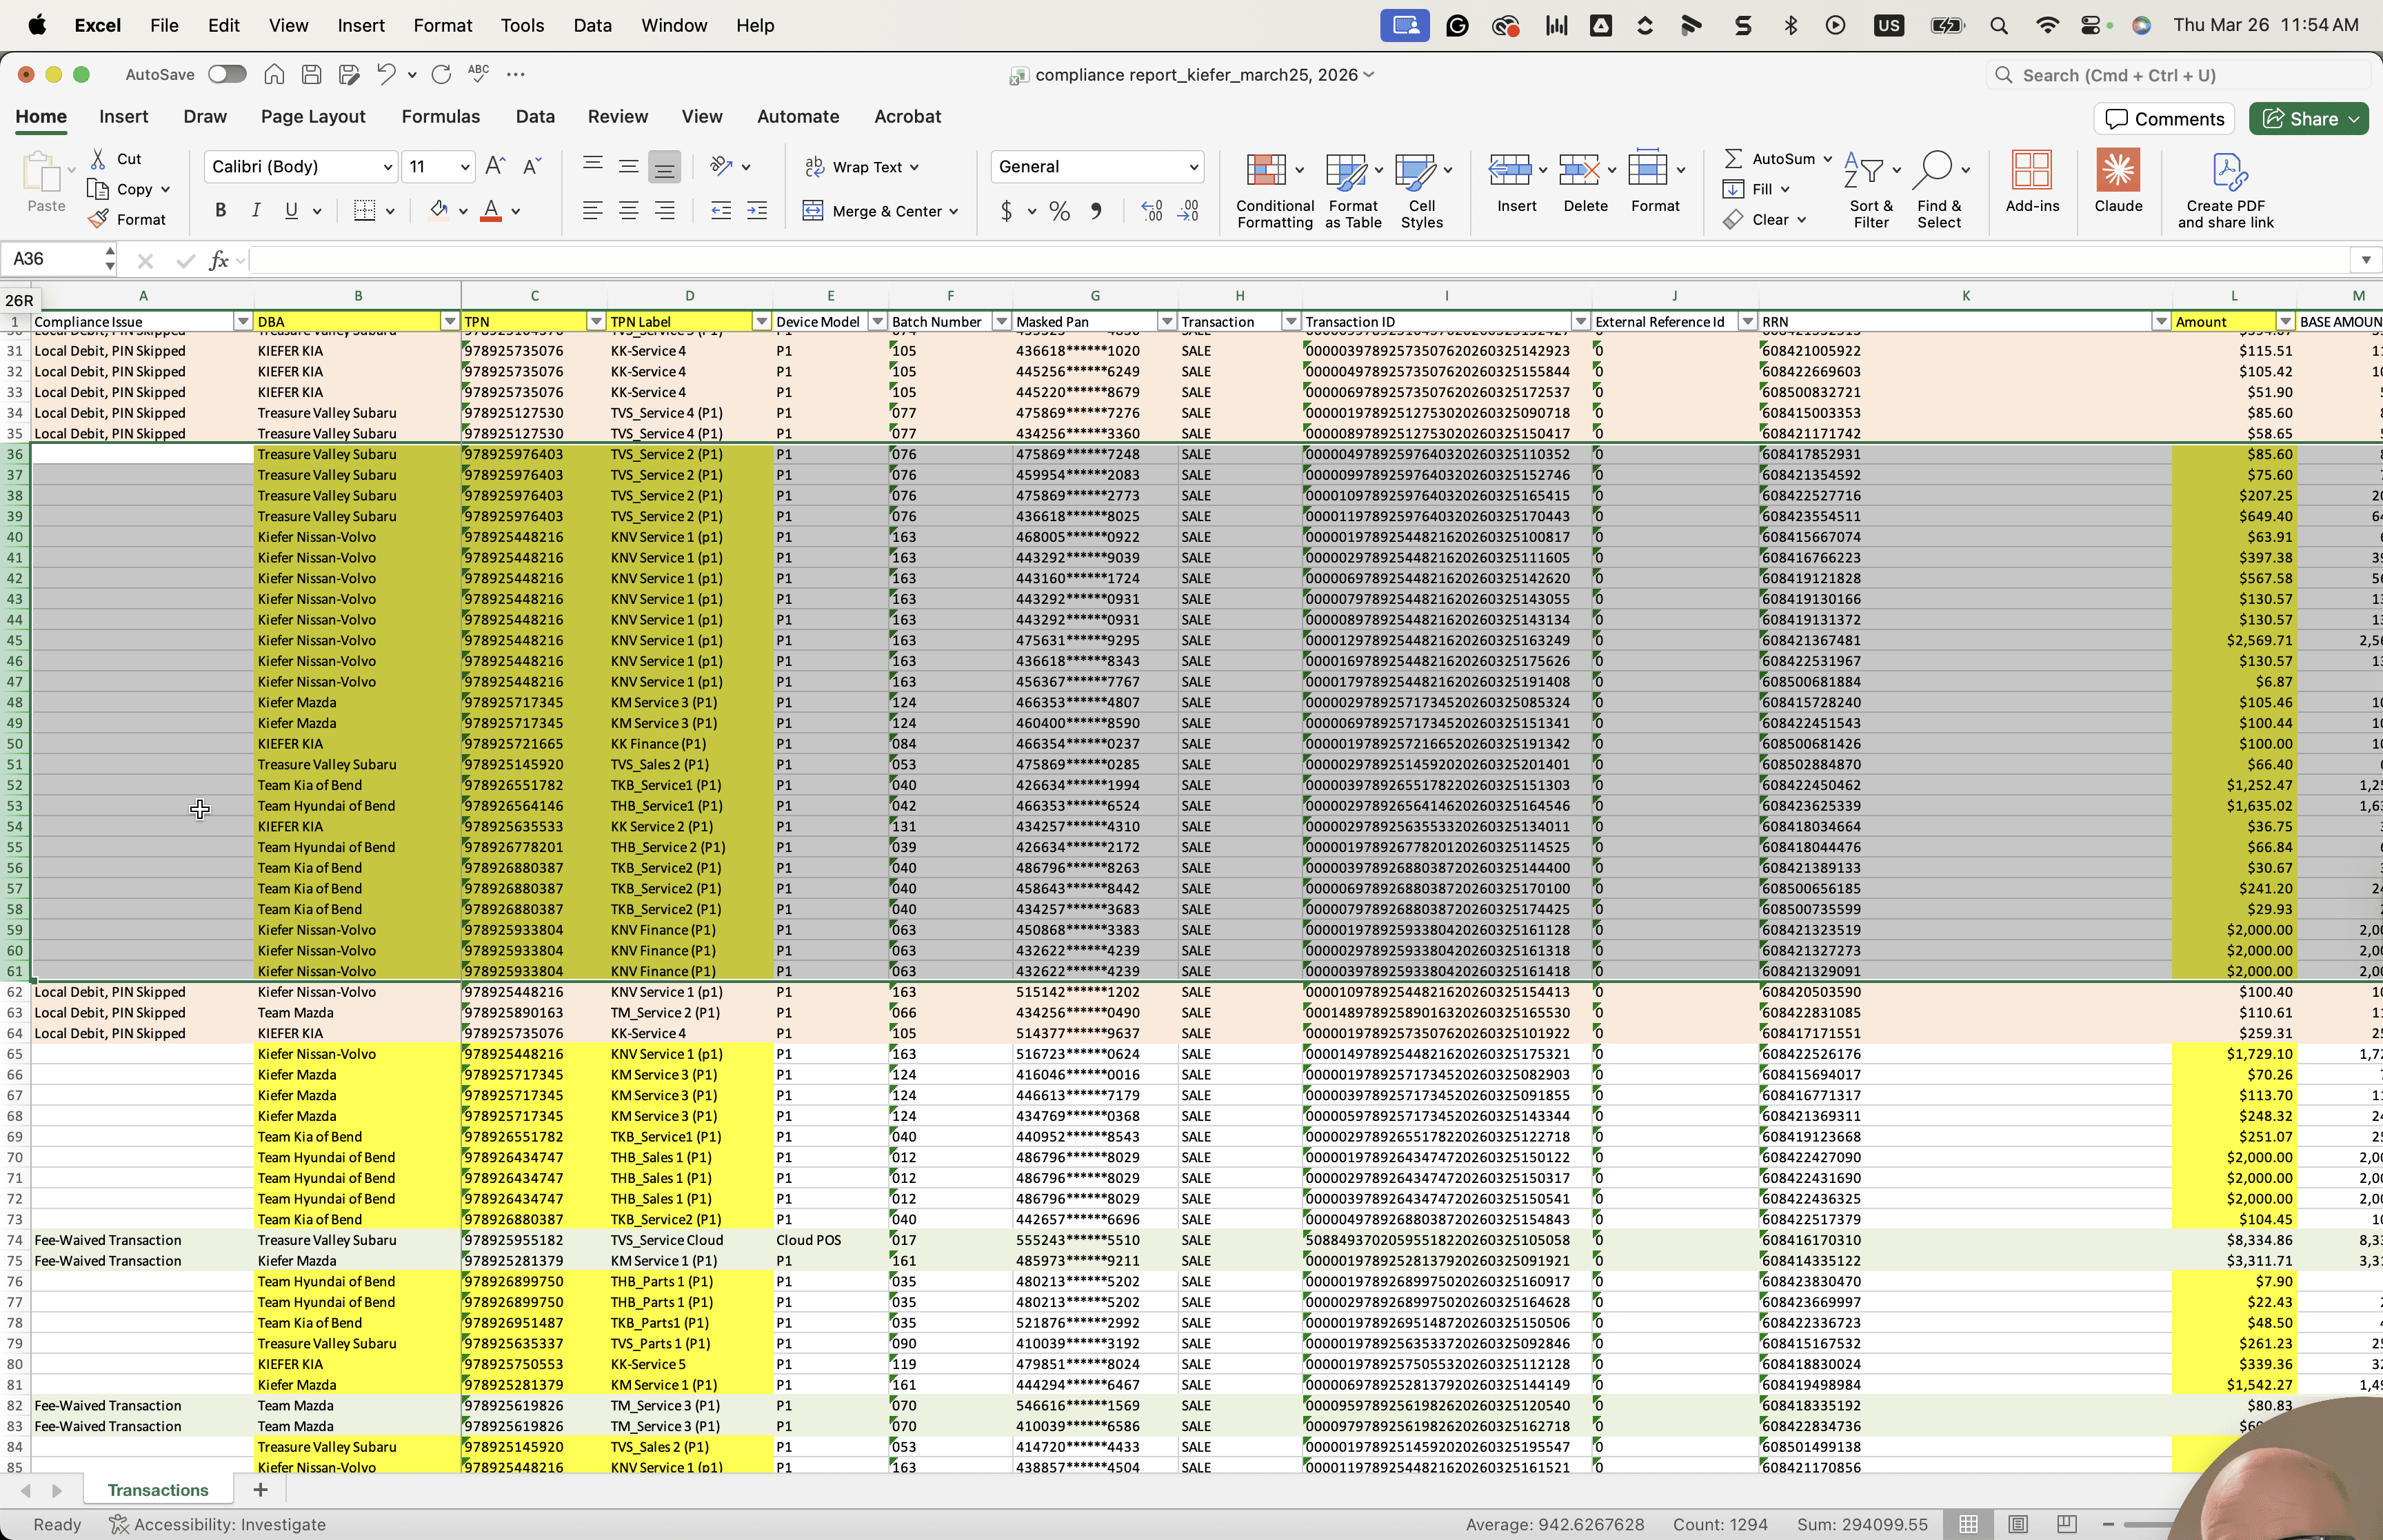2383x1540 pixels.
Task: Open the Add-ins icon
Action: pos(2032,181)
